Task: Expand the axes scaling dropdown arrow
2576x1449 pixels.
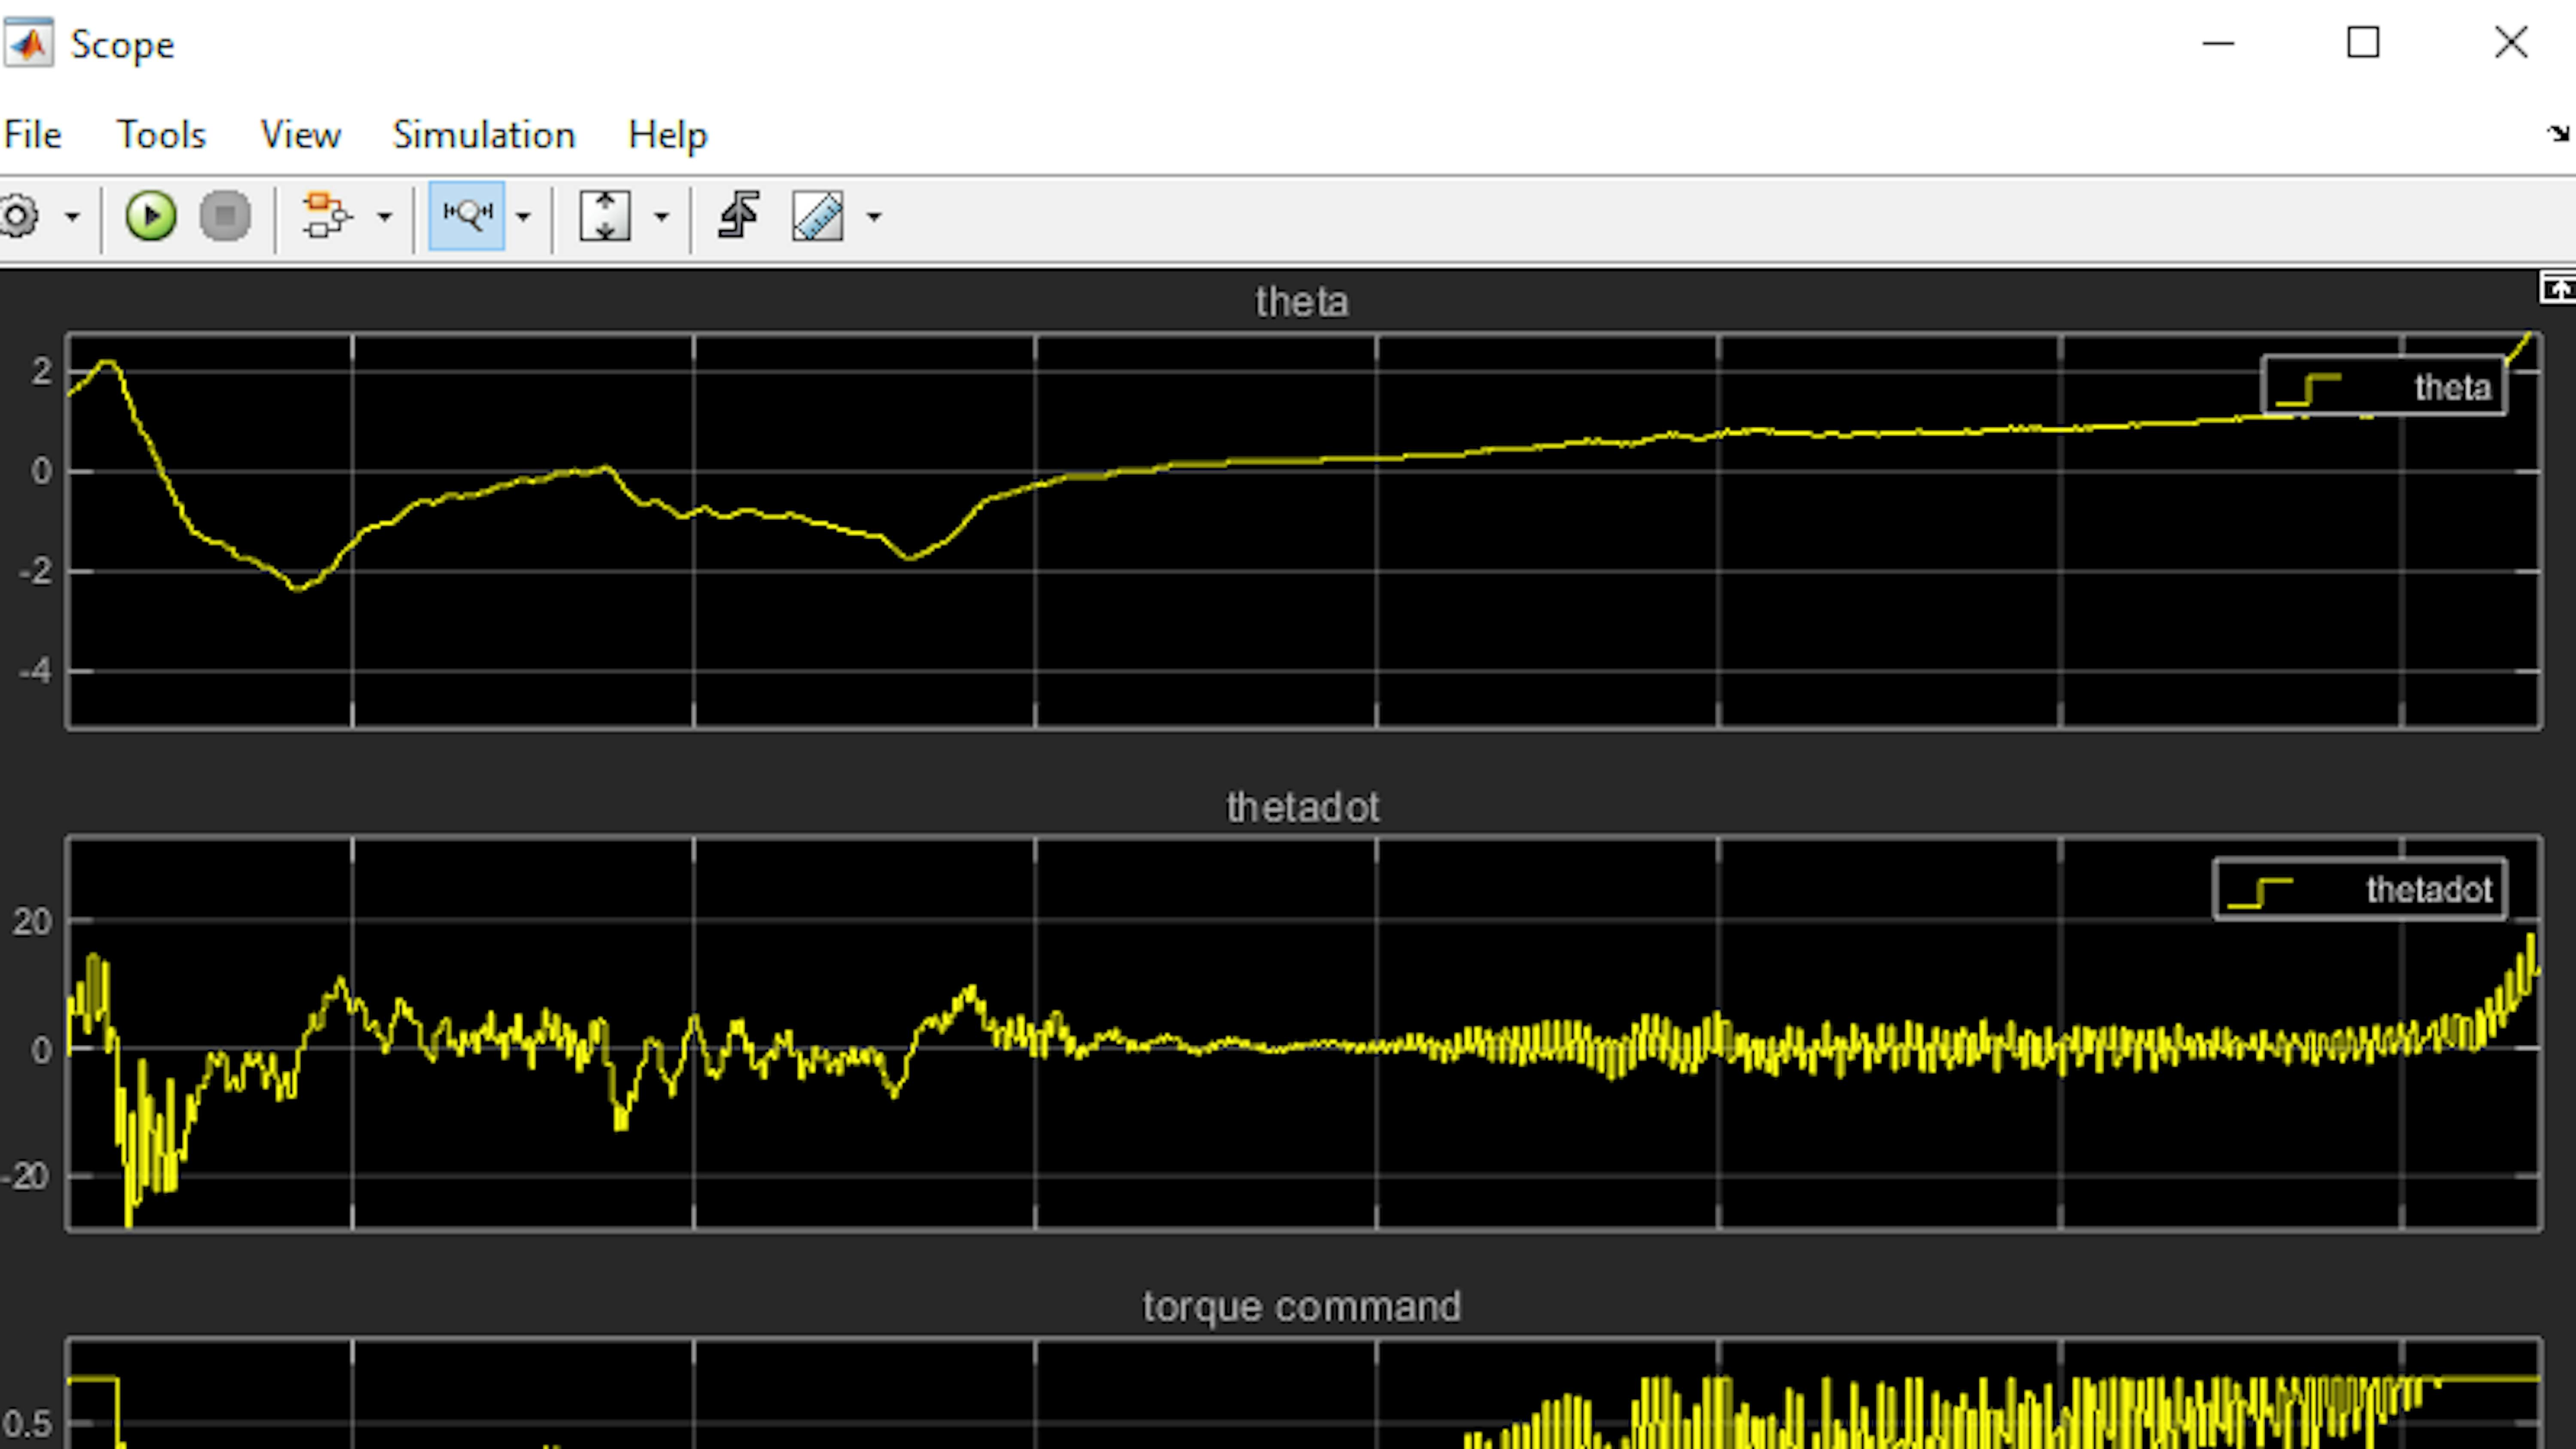Action: [661, 216]
